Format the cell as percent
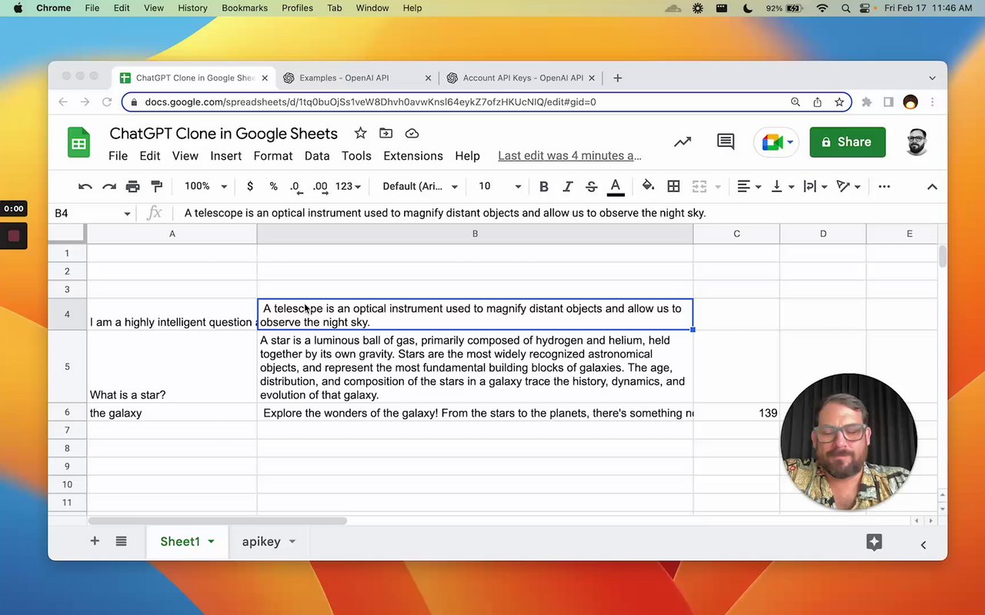 tap(273, 186)
